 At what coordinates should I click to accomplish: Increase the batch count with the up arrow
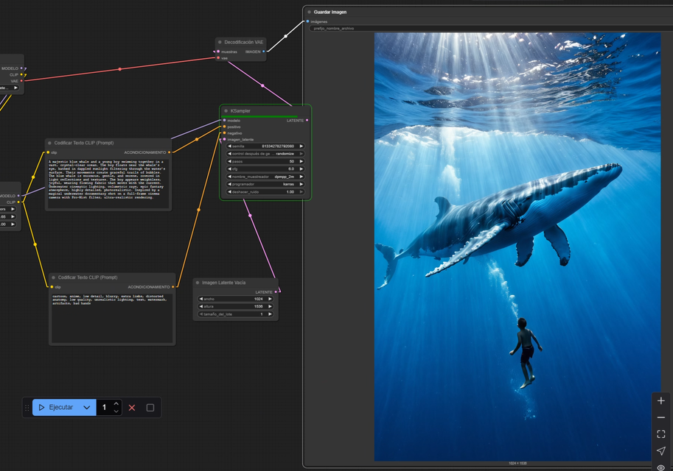click(116, 404)
